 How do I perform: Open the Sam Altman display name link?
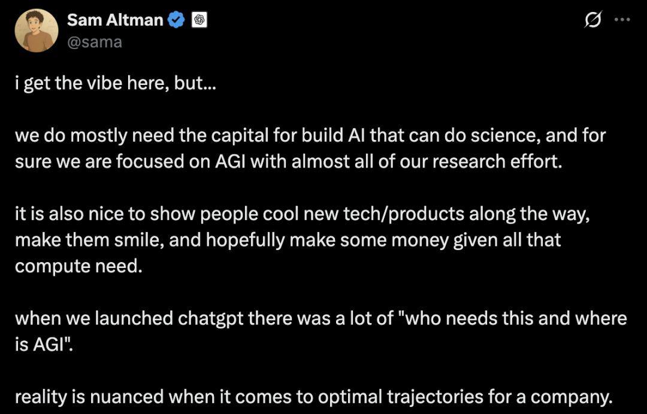pos(114,20)
